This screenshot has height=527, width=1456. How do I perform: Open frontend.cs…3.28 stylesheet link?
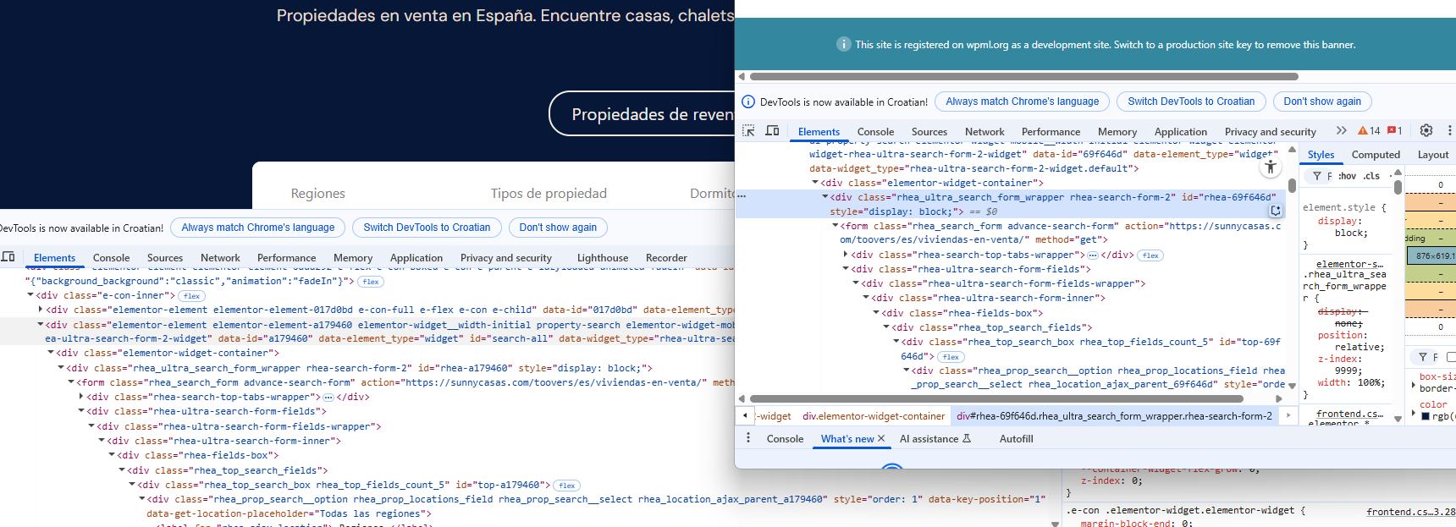1410,512
